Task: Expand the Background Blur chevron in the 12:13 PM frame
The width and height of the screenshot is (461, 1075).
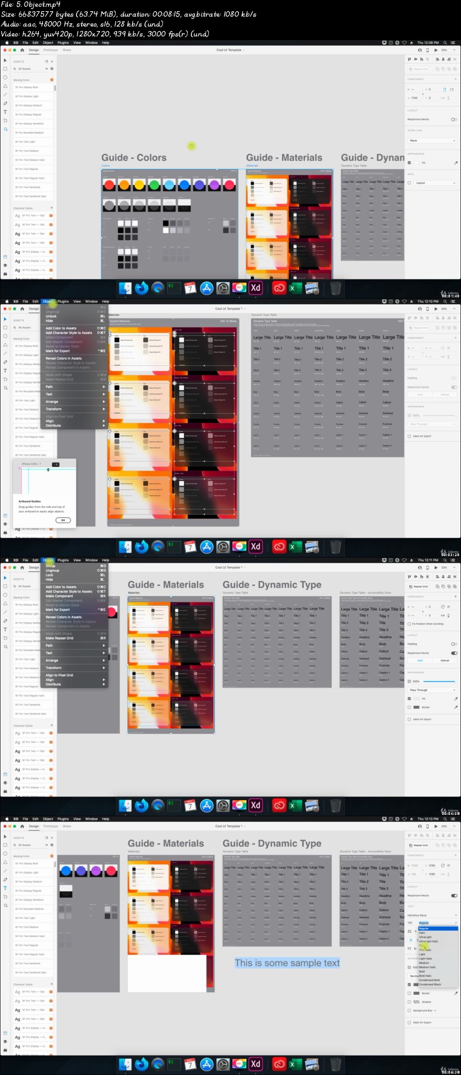Action: [x=435, y=1010]
